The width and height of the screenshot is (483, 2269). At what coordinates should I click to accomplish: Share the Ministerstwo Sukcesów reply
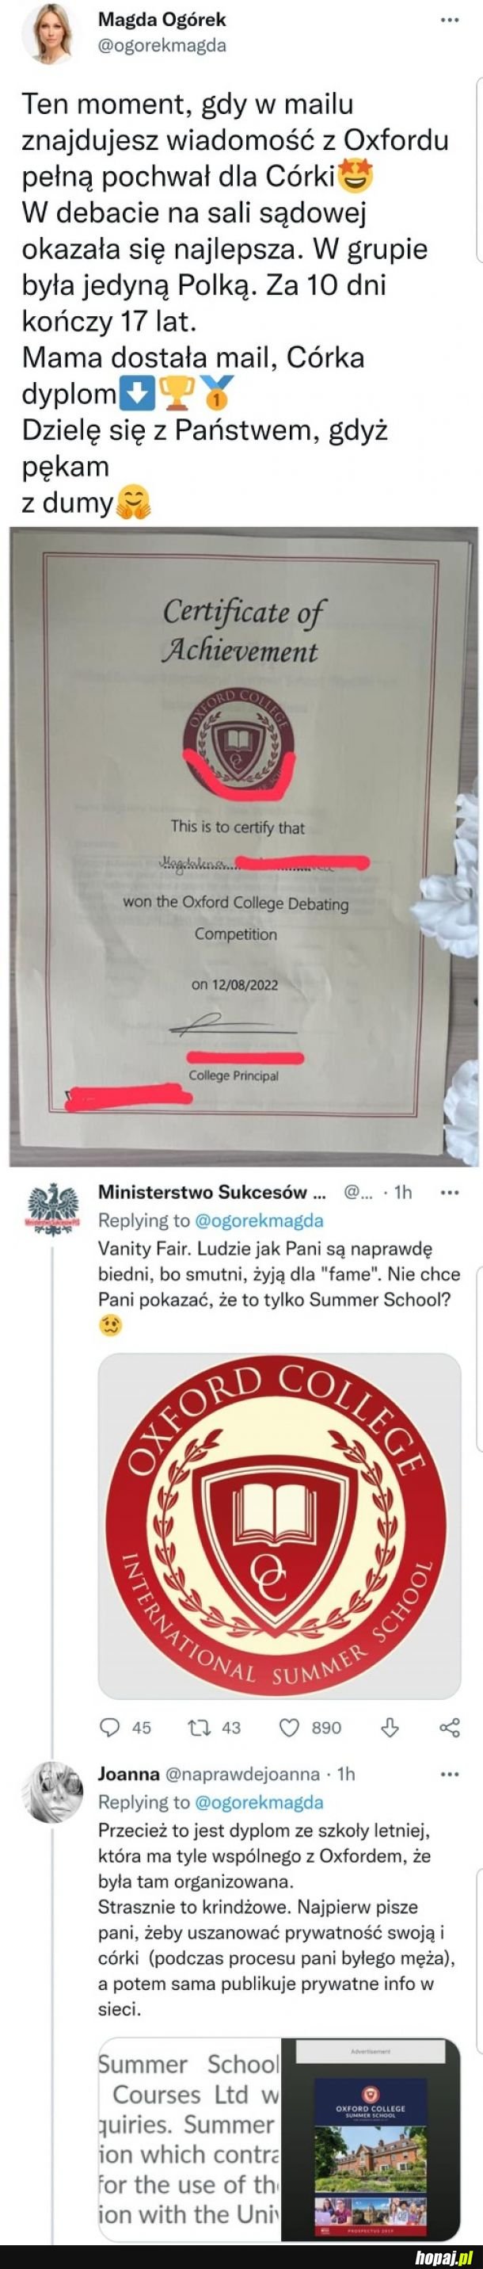[x=450, y=1727]
